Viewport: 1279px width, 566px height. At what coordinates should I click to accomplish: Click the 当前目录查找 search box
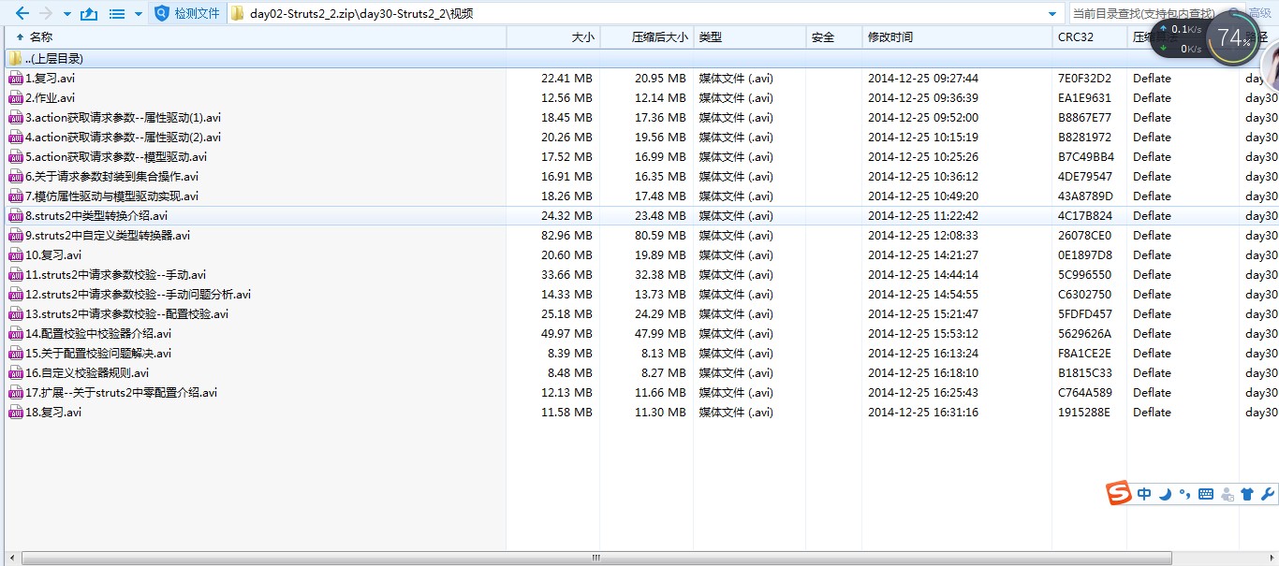[x=1144, y=13]
